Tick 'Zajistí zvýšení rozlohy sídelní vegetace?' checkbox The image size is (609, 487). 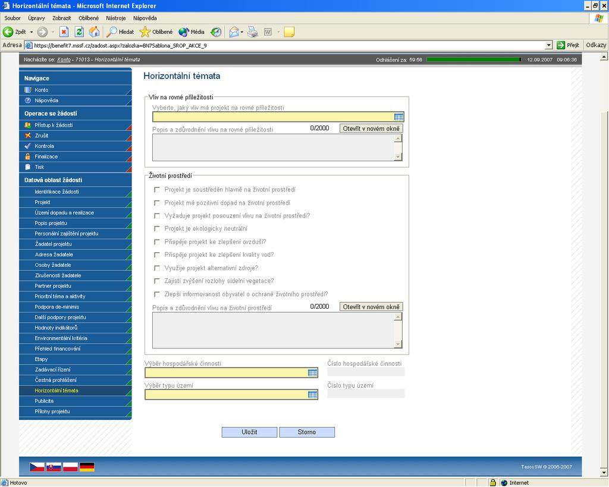coord(157,281)
